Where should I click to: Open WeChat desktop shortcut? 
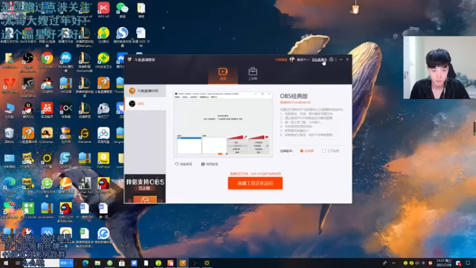click(x=123, y=10)
